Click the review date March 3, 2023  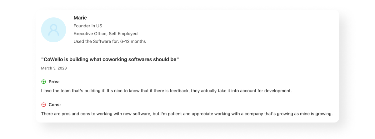click(54, 68)
